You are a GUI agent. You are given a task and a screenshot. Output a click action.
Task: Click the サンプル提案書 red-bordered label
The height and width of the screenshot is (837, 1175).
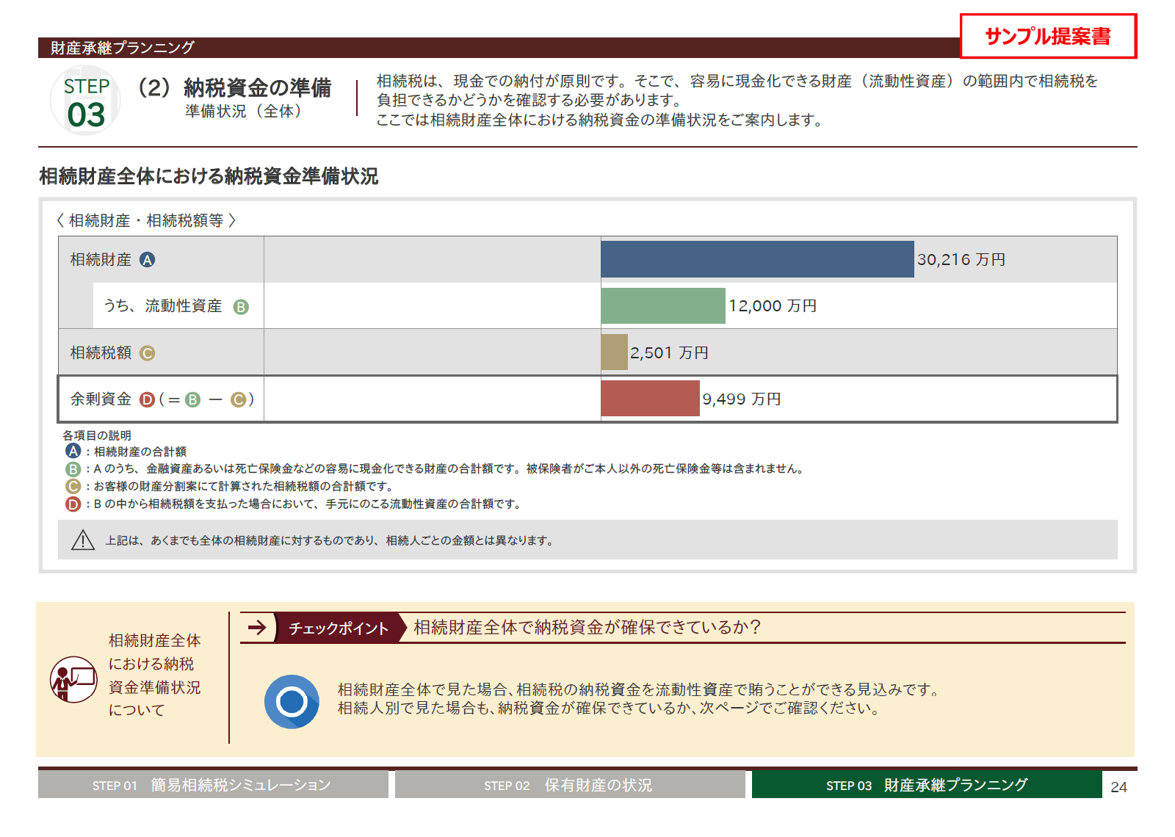pos(1048,36)
